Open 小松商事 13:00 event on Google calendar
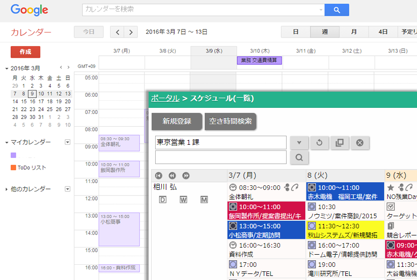417x280 pixels. 119,229
